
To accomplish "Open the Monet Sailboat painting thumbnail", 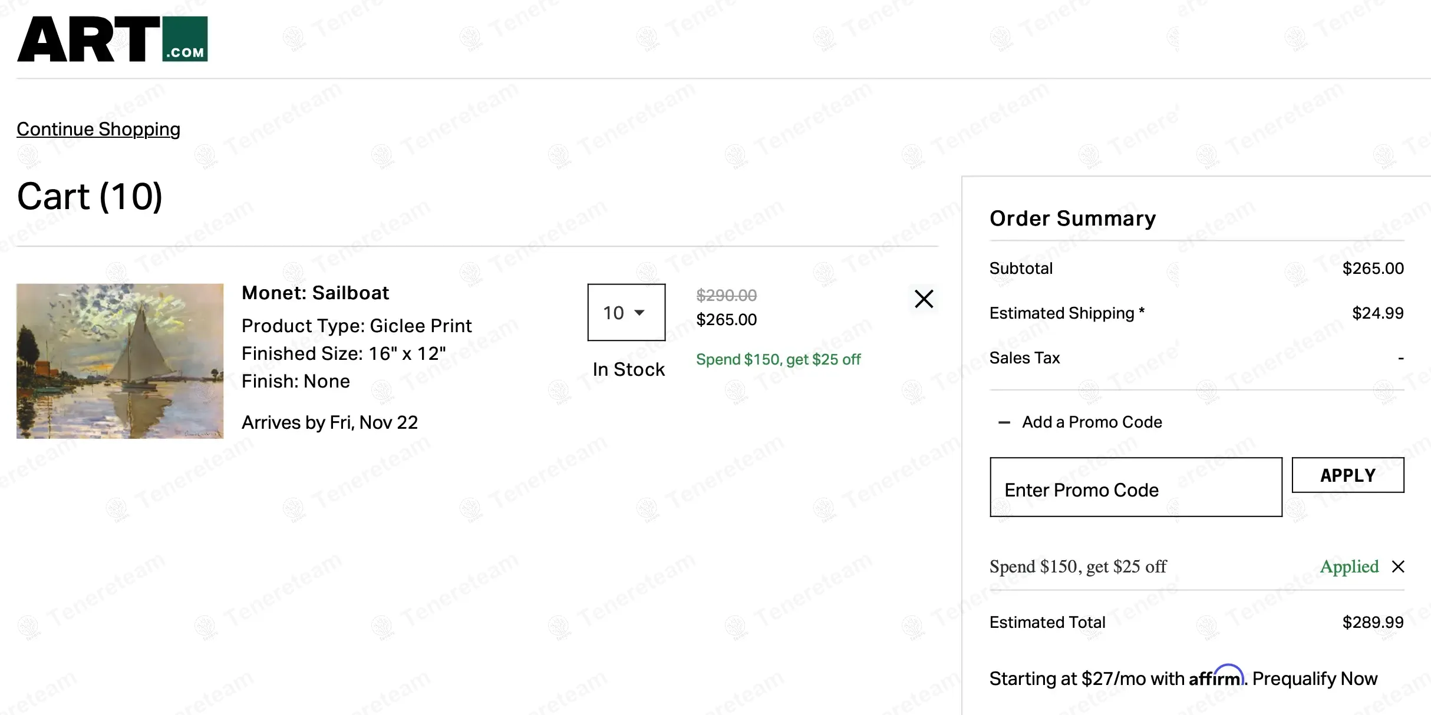I will (120, 361).
